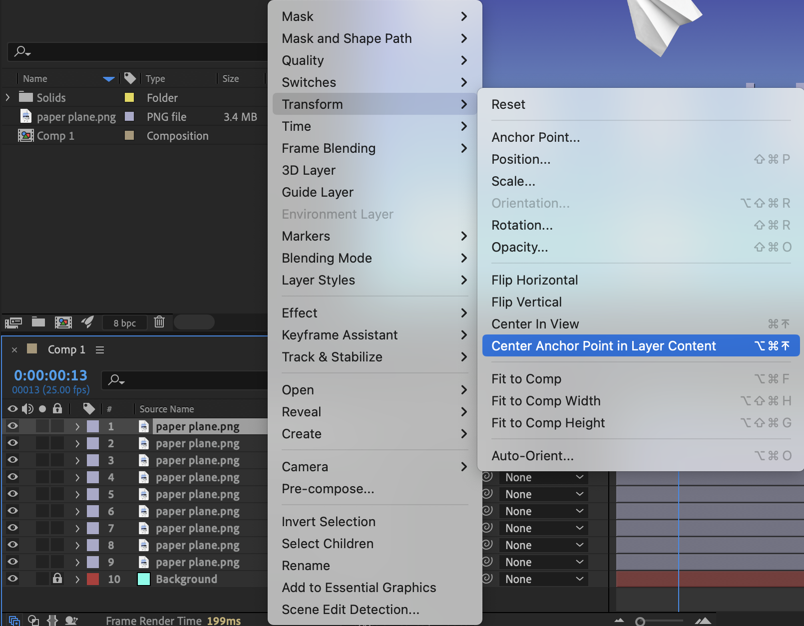Click the zoom out mountains icon on timeline

619,621
